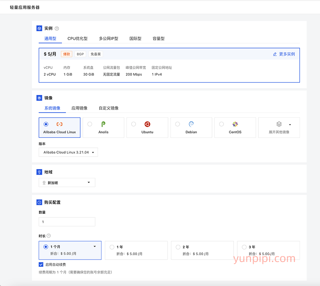Click the 地域 location pin icon

click(39, 171)
